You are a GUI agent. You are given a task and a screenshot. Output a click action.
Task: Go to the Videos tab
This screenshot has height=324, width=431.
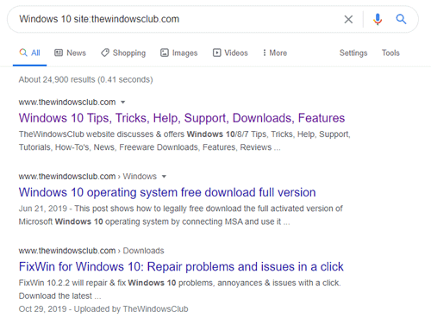pos(230,53)
